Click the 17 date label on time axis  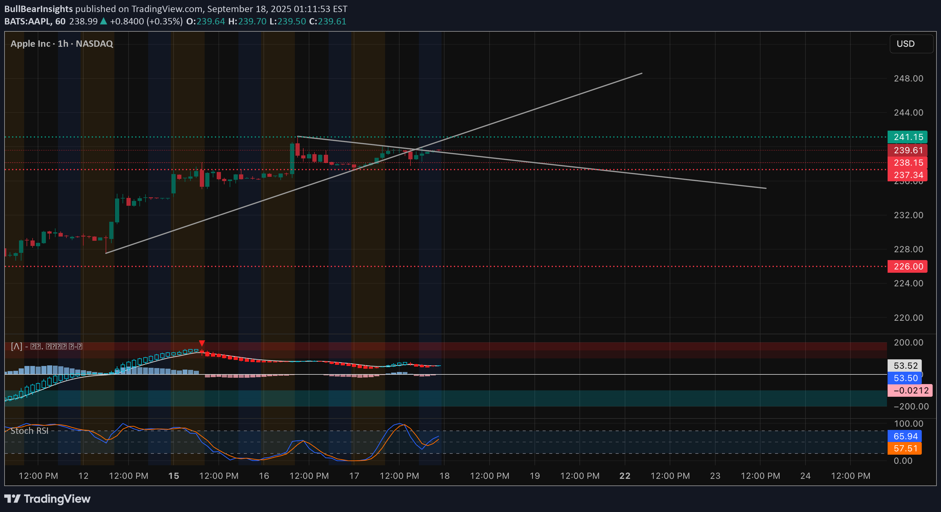point(354,476)
